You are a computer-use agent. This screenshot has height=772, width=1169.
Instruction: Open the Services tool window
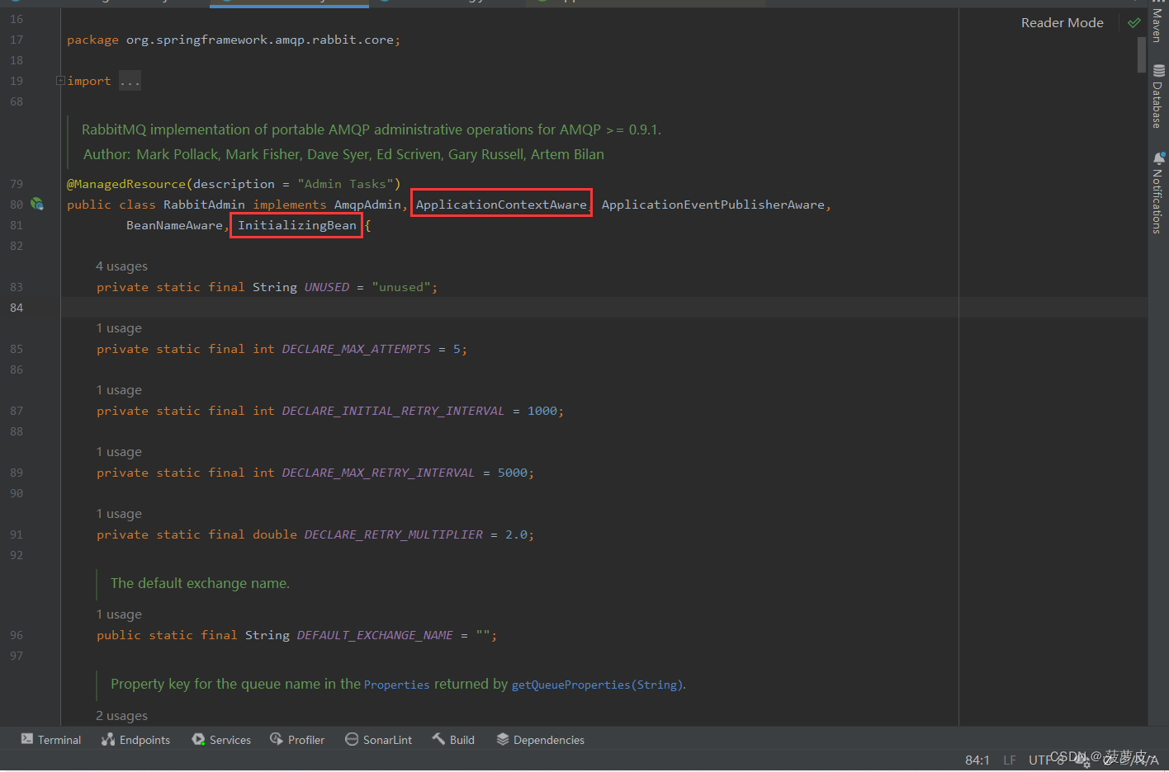(x=221, y=740)
